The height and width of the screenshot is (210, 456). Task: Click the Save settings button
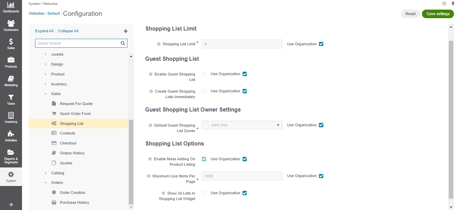[x=438, y=14]
